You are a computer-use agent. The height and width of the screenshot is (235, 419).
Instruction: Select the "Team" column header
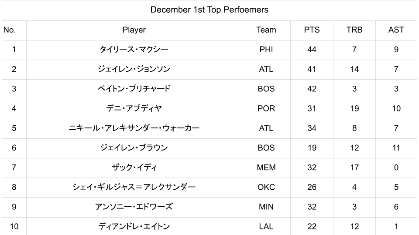coord(266,30)
